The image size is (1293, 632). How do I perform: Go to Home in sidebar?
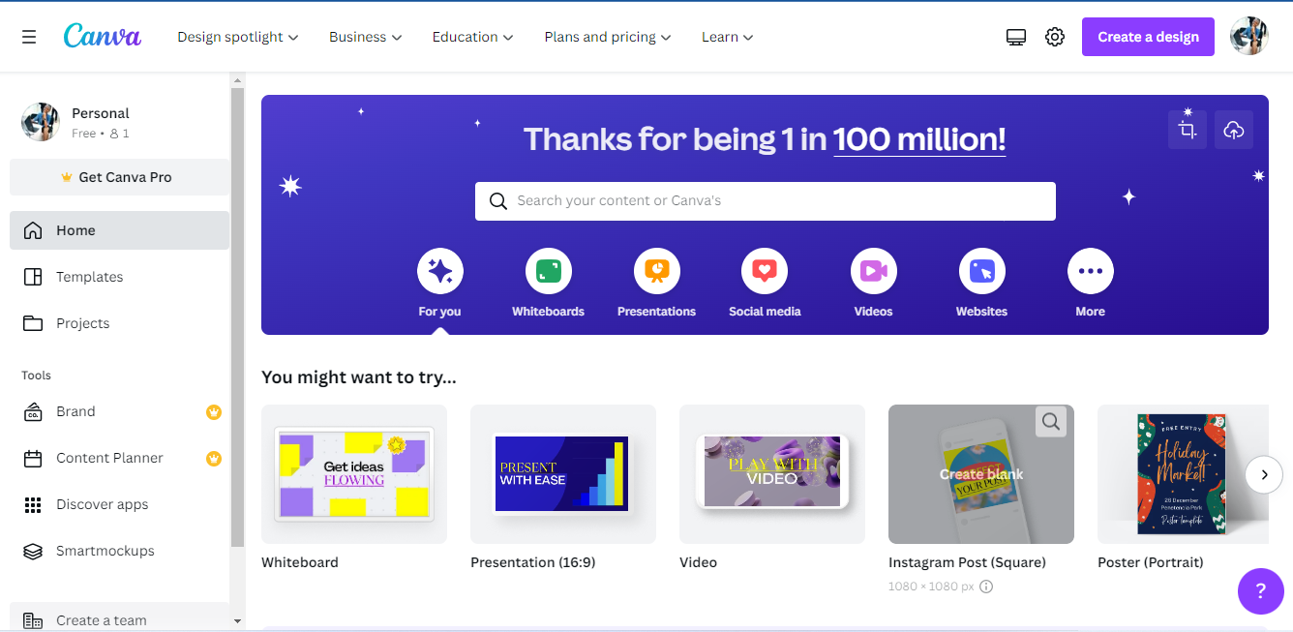(119, 230)
